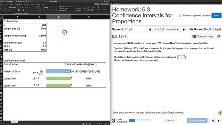This screenshot has width=222, height=125.
Task: Switch to the Page Layout ribbon tab
Action: [x=18, y=4]
